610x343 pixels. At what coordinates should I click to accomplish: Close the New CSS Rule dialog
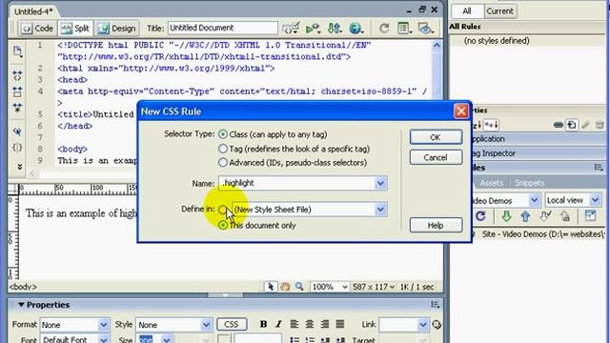[461, 111]
